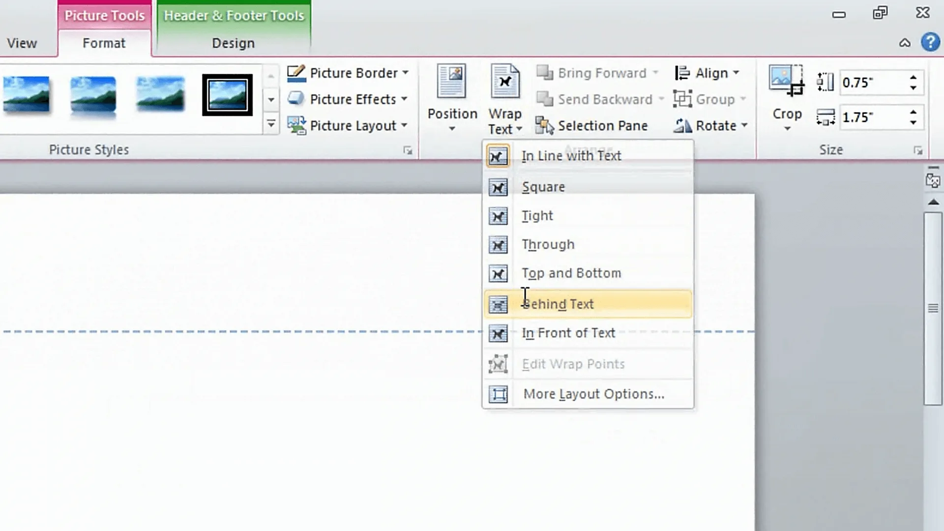This screenshot has width=944, height=531.
Task: Increase the 0.75 inch height value
Action: pyautogui.click(x=914, y=78)
